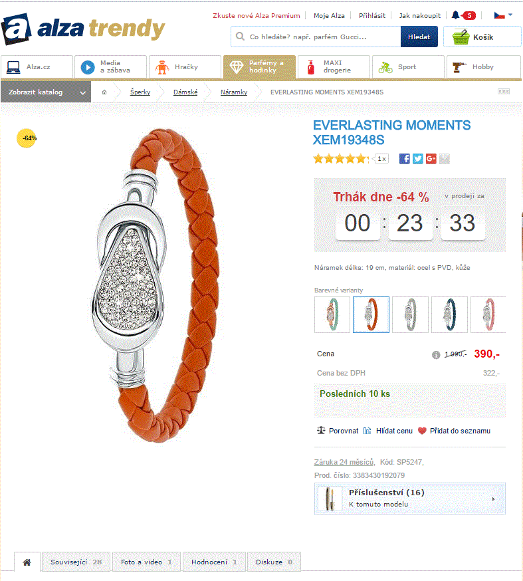
Task: Expand the Zobrazit katalog dropdown
Action: pyautogui.click(x=46, y=92)
